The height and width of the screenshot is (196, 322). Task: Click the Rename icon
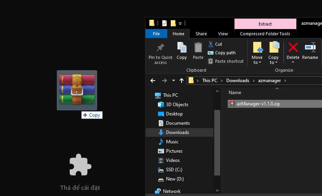tap(310, 48)
